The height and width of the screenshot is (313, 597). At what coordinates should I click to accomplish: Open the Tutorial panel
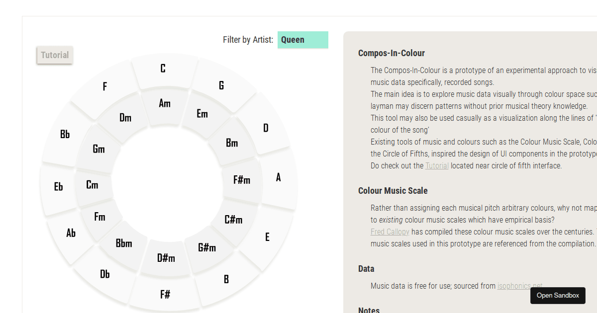54,55
